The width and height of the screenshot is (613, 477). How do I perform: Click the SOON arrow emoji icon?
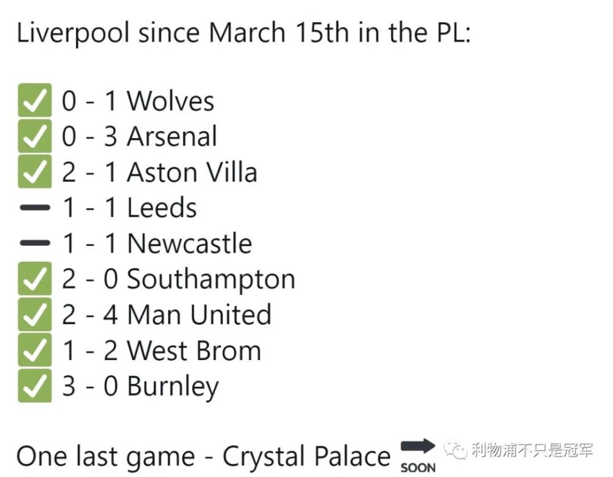[x=418, y=456]
